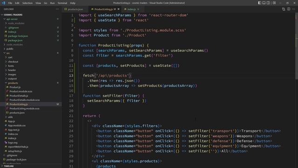Click 'setSearchParams({ filter })' on line 18
298x168 pixels.
click(117, 101)
